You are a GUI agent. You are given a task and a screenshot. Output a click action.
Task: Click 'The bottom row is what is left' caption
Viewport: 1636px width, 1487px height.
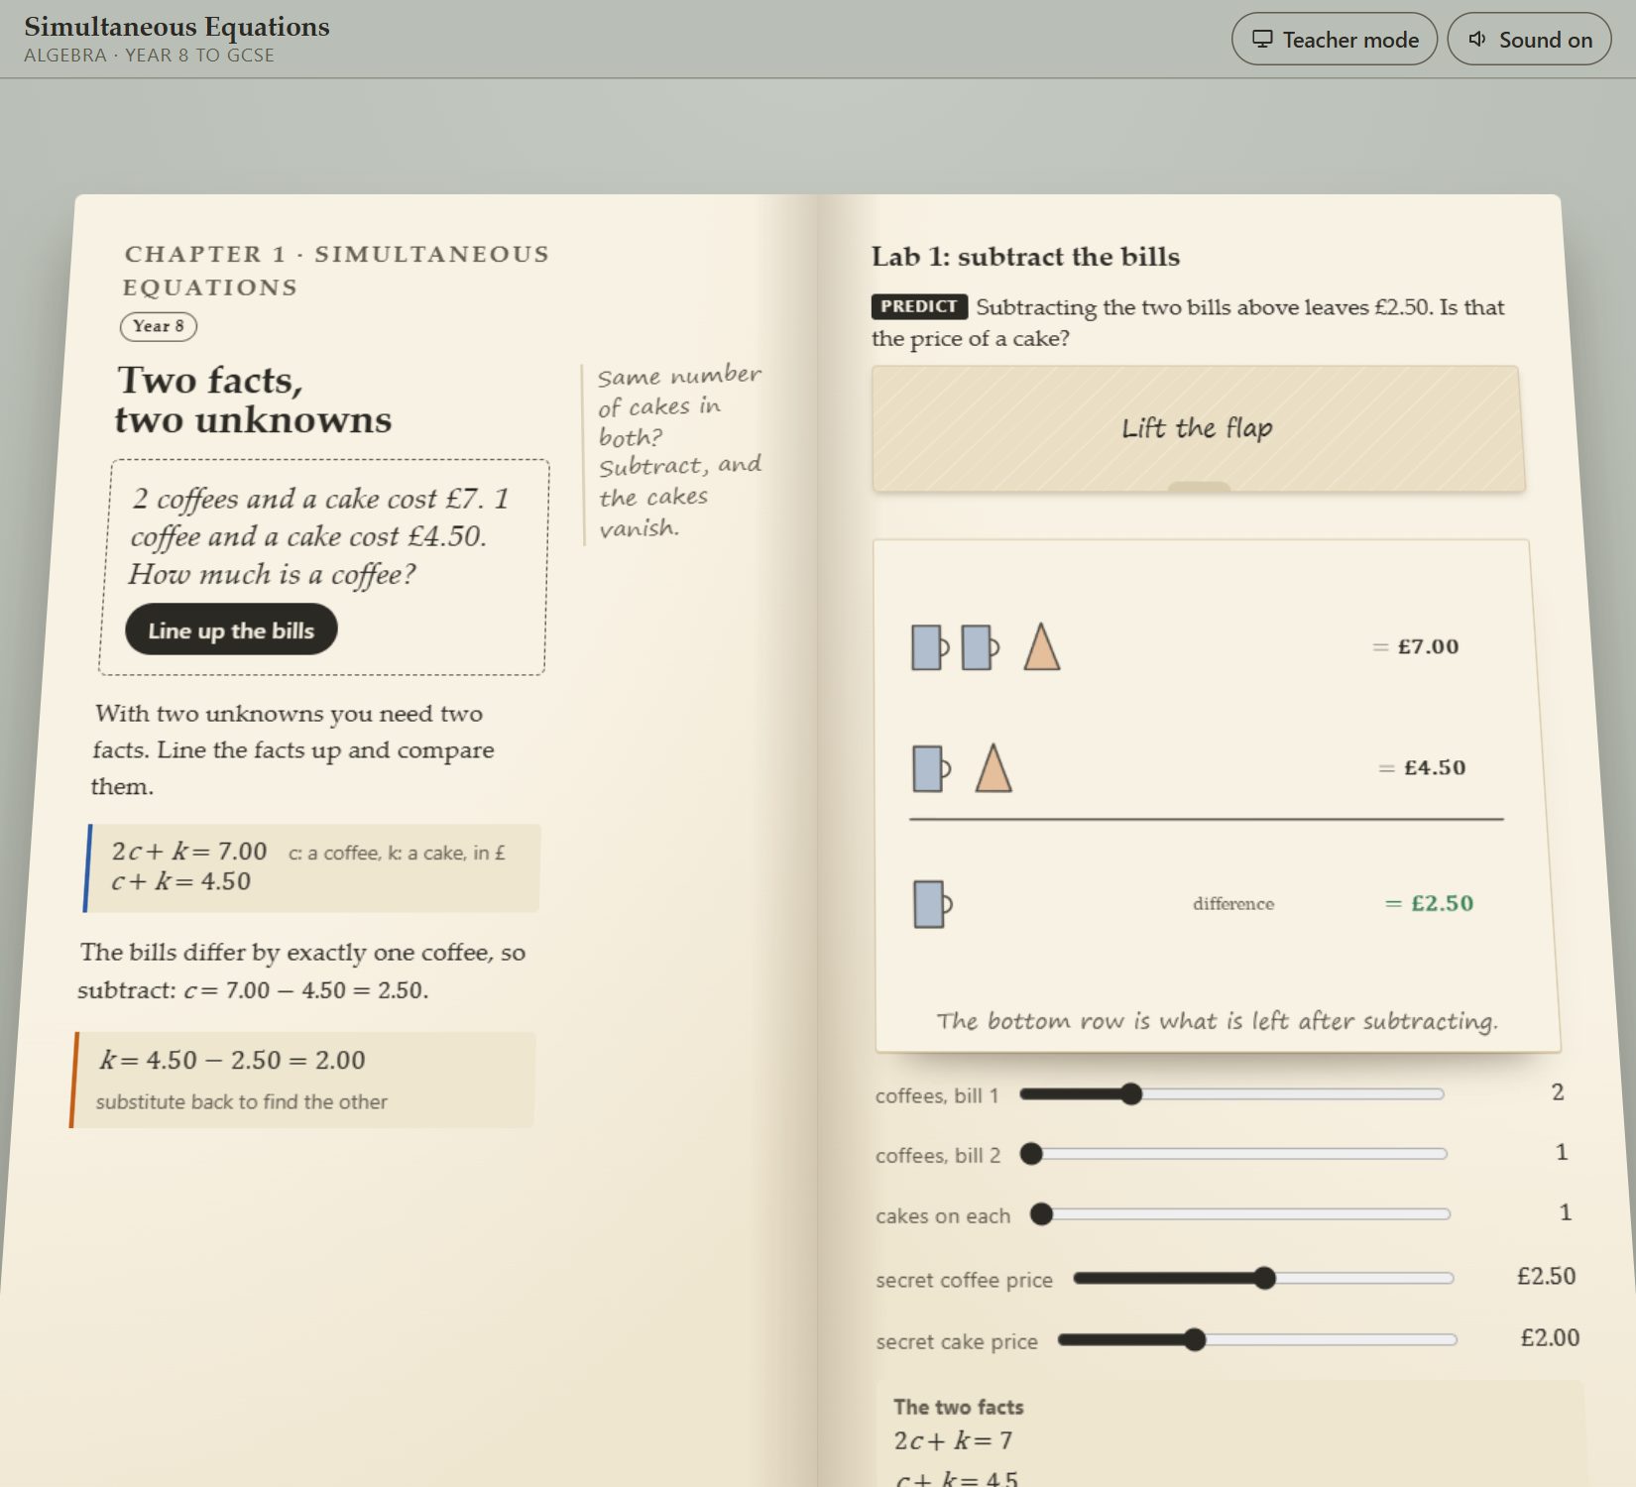pyautogui.click(x=1218, y=1021)
